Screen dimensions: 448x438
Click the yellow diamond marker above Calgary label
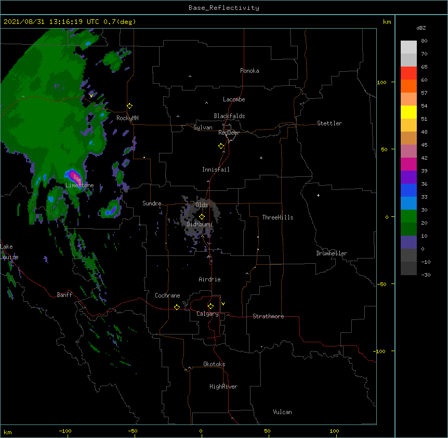tap(210, 306)
